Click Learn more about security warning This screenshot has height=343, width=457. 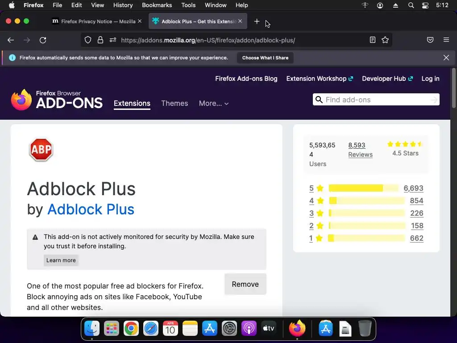click(x=61, y=260)
